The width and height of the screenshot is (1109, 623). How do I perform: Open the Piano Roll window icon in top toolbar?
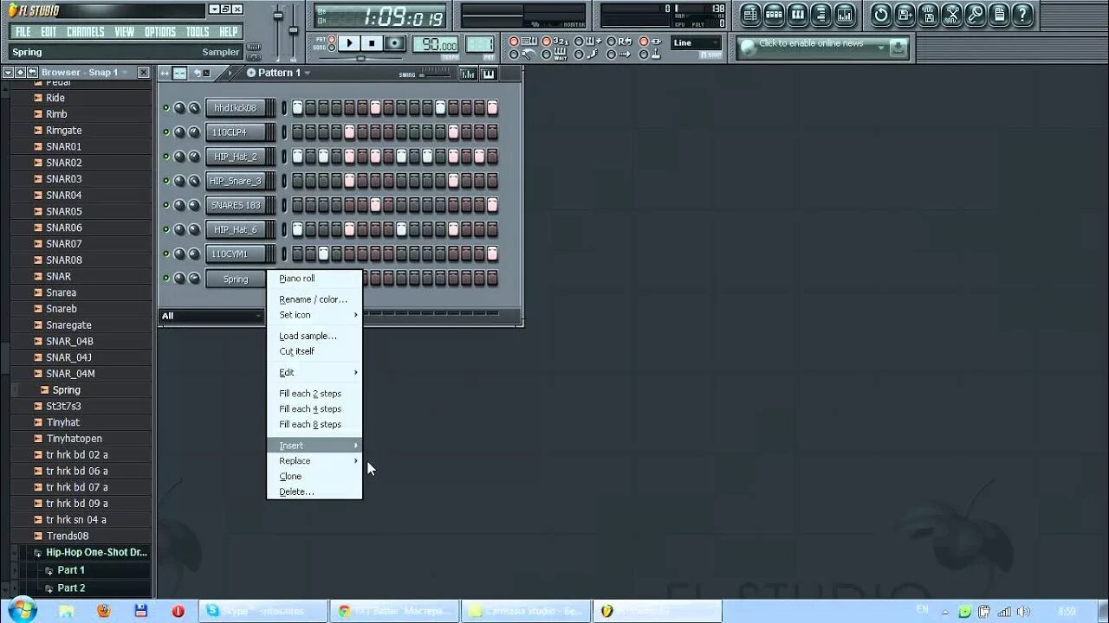[x=797, y=14]
